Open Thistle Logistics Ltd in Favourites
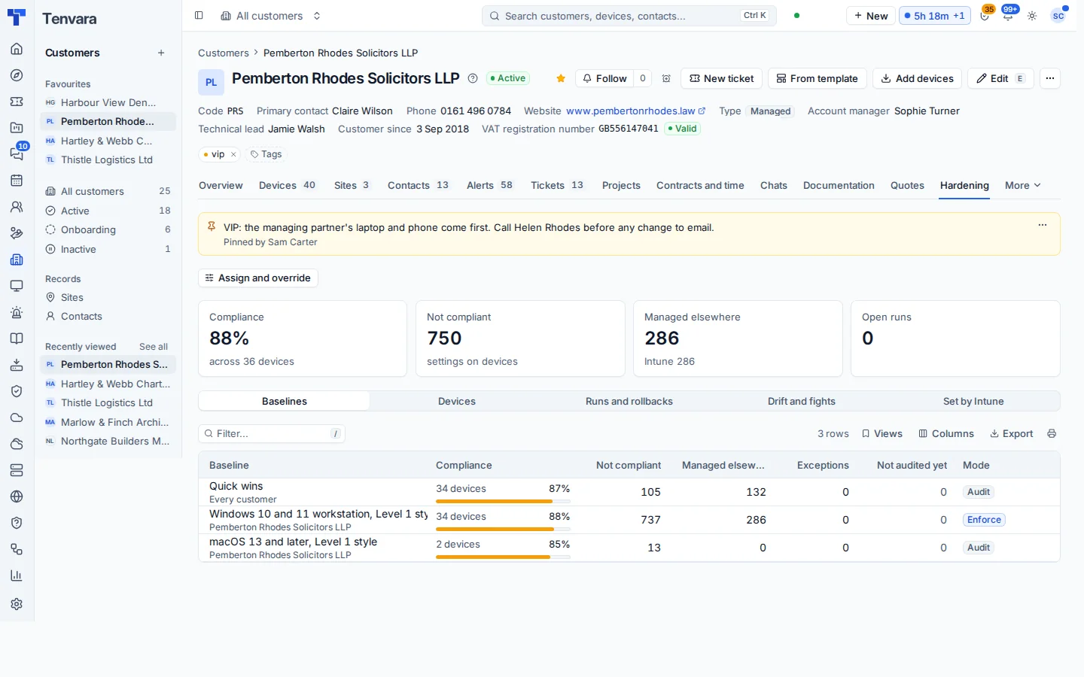Viewport: 1084px width, 677px height. coord(108,160)
